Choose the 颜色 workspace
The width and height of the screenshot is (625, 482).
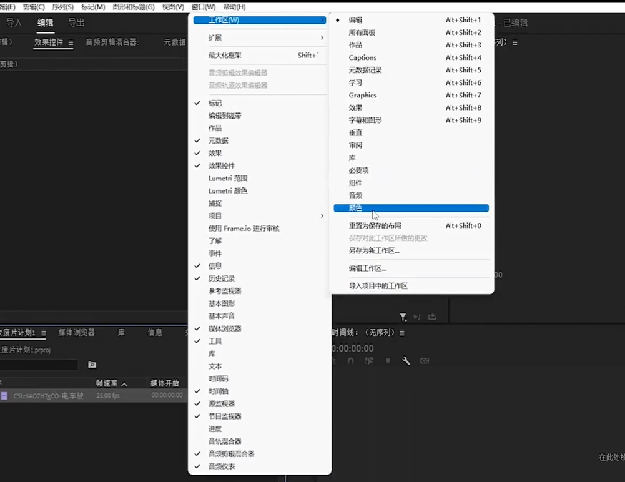pos(411,208)
